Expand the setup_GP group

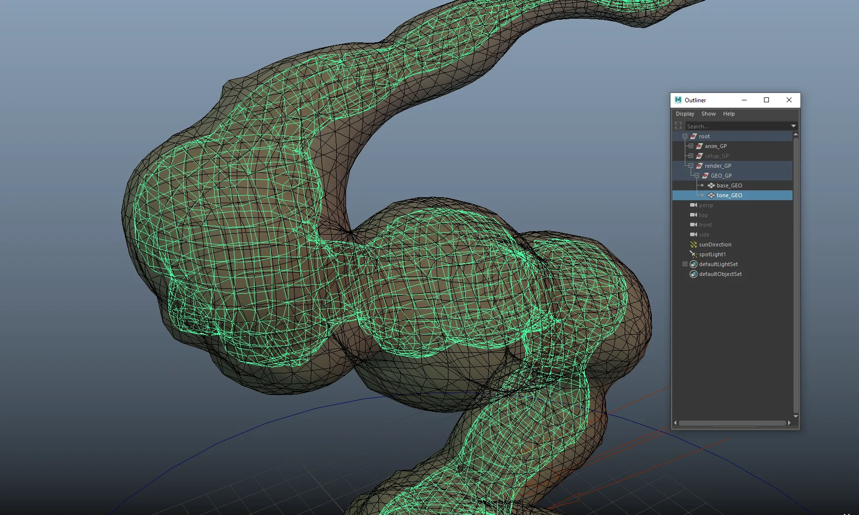click(x=691, y=156)
